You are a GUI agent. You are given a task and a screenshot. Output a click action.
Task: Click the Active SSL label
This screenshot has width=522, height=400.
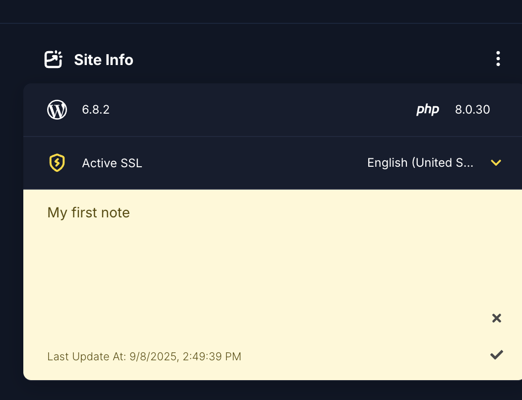pyautogui.click(x=112, y=163)
